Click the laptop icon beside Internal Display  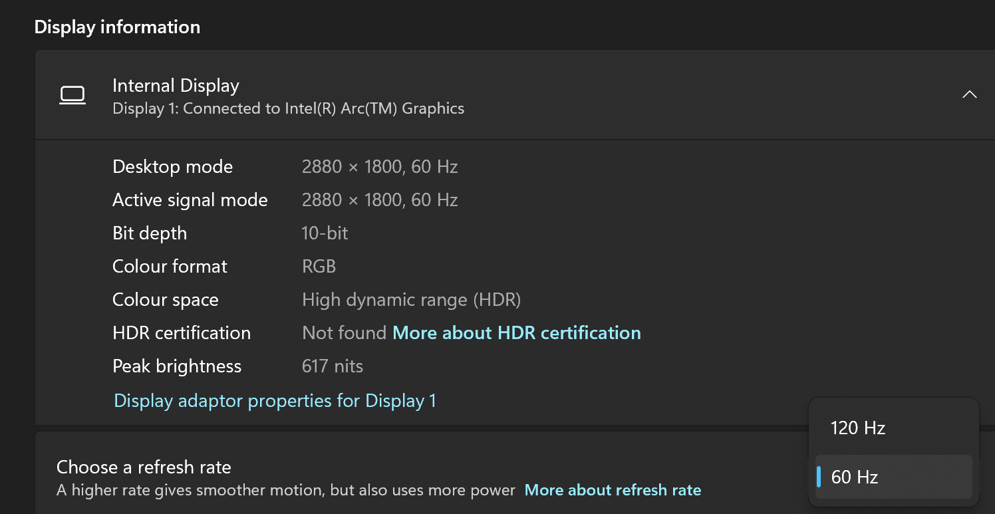[72, 95]
